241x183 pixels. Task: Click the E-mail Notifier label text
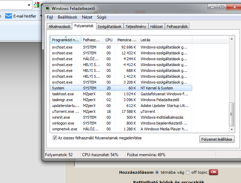coord(25,16)
